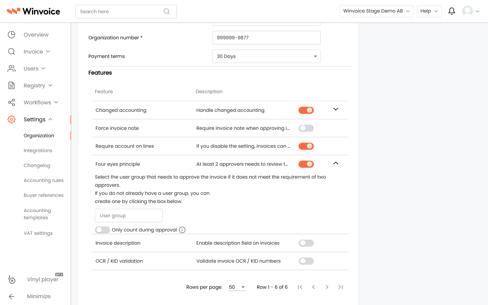Enable the Invoice description toggle
The image size is (488, 305).
306,243
